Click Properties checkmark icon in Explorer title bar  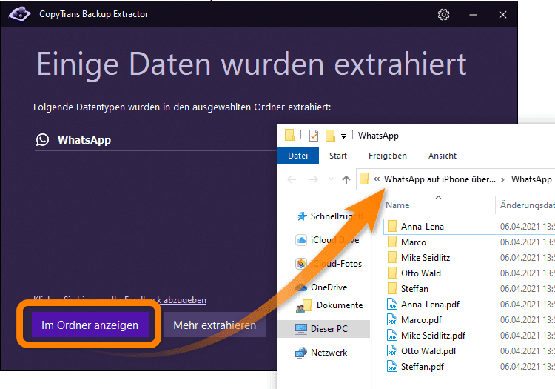314,136
